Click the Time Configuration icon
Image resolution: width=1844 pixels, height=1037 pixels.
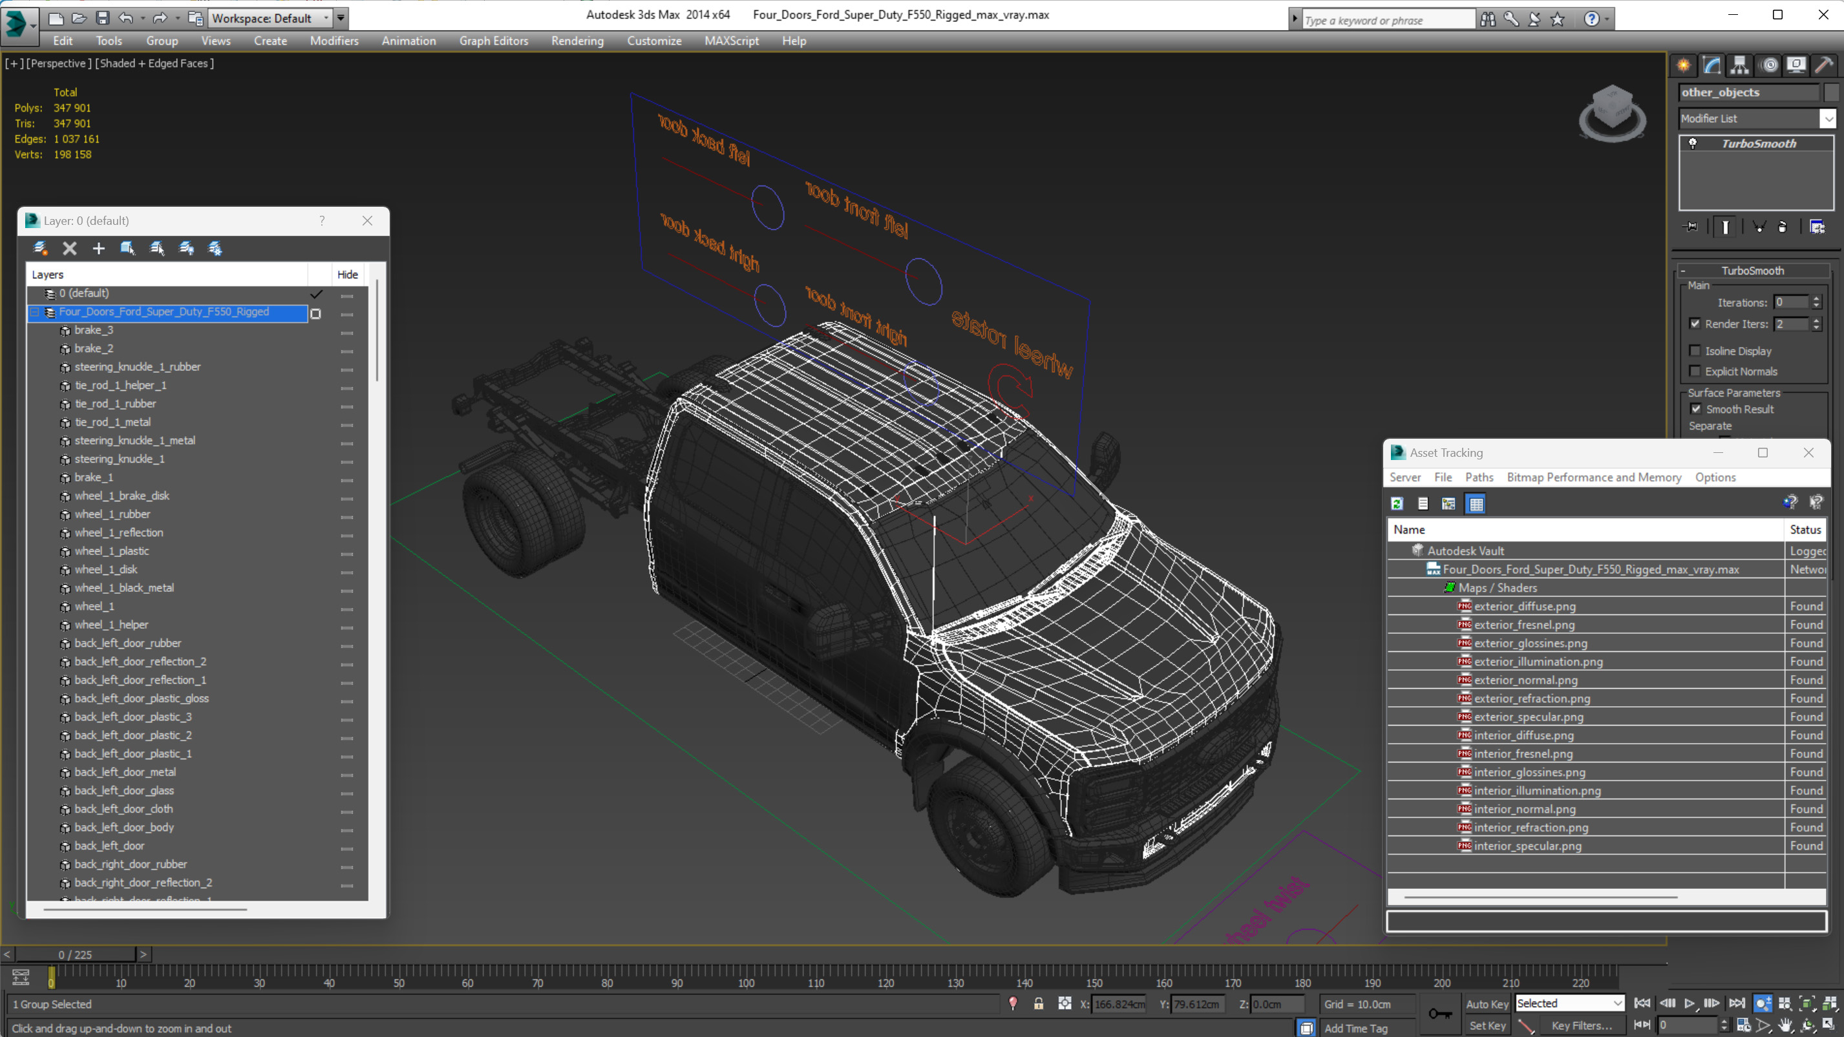1743,1025
